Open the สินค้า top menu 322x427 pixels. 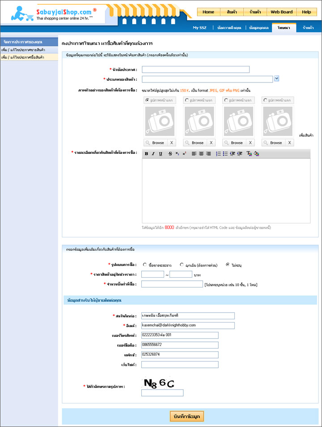click(x=232, y=12)
